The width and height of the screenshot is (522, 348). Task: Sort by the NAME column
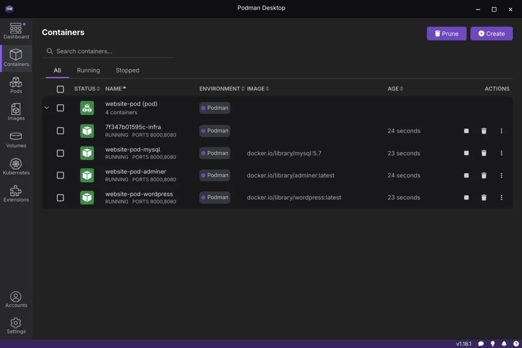116,89
